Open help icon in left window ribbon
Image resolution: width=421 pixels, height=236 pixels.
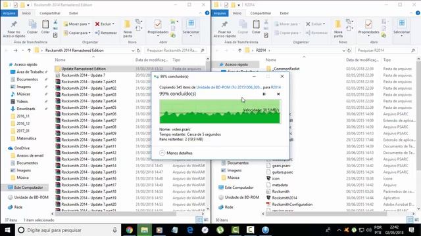(x=207, y=13)
